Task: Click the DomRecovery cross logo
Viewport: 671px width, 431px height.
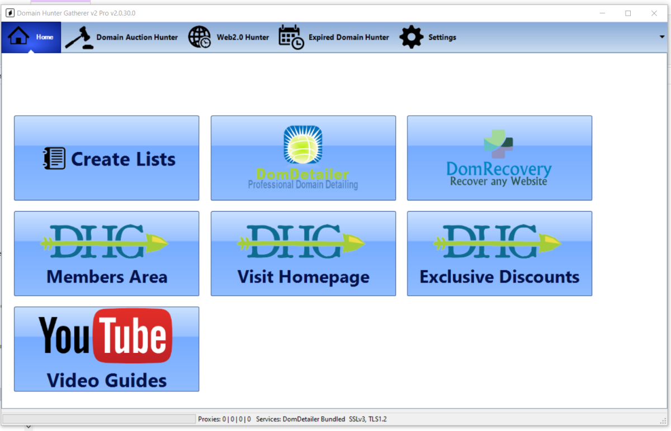Action: tap(499, 145)
